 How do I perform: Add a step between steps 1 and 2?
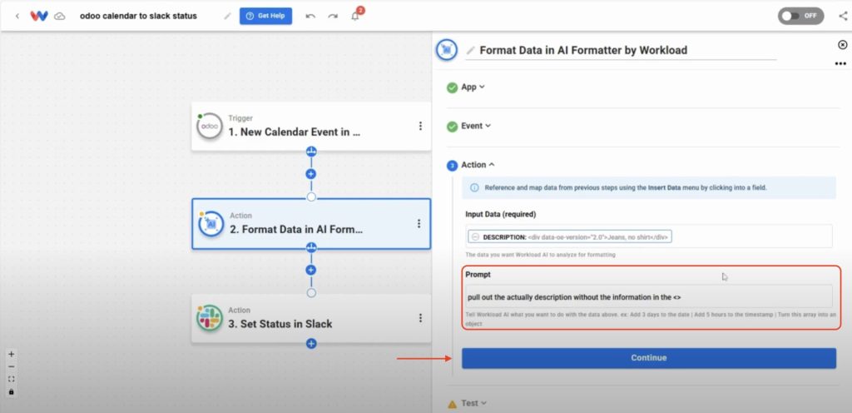[311, 174]
